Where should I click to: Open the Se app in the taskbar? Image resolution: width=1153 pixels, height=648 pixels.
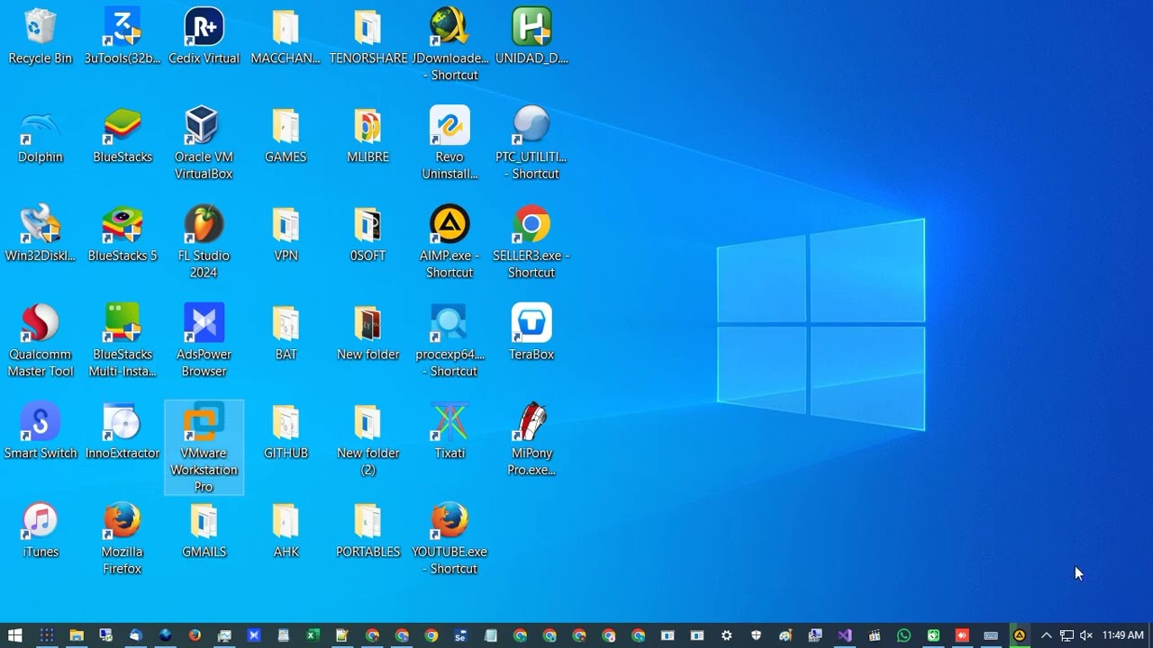(x=460, y=635)
